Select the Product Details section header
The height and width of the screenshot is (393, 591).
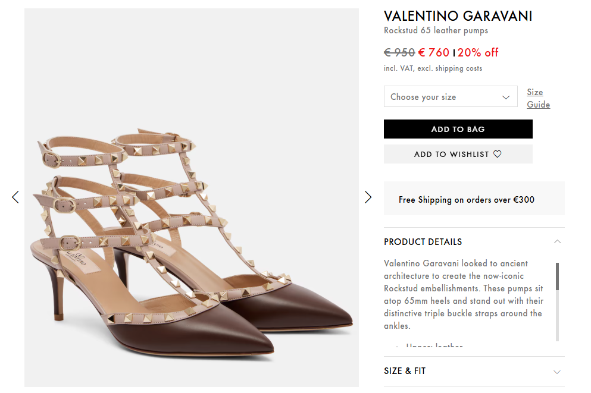(423, 241)
